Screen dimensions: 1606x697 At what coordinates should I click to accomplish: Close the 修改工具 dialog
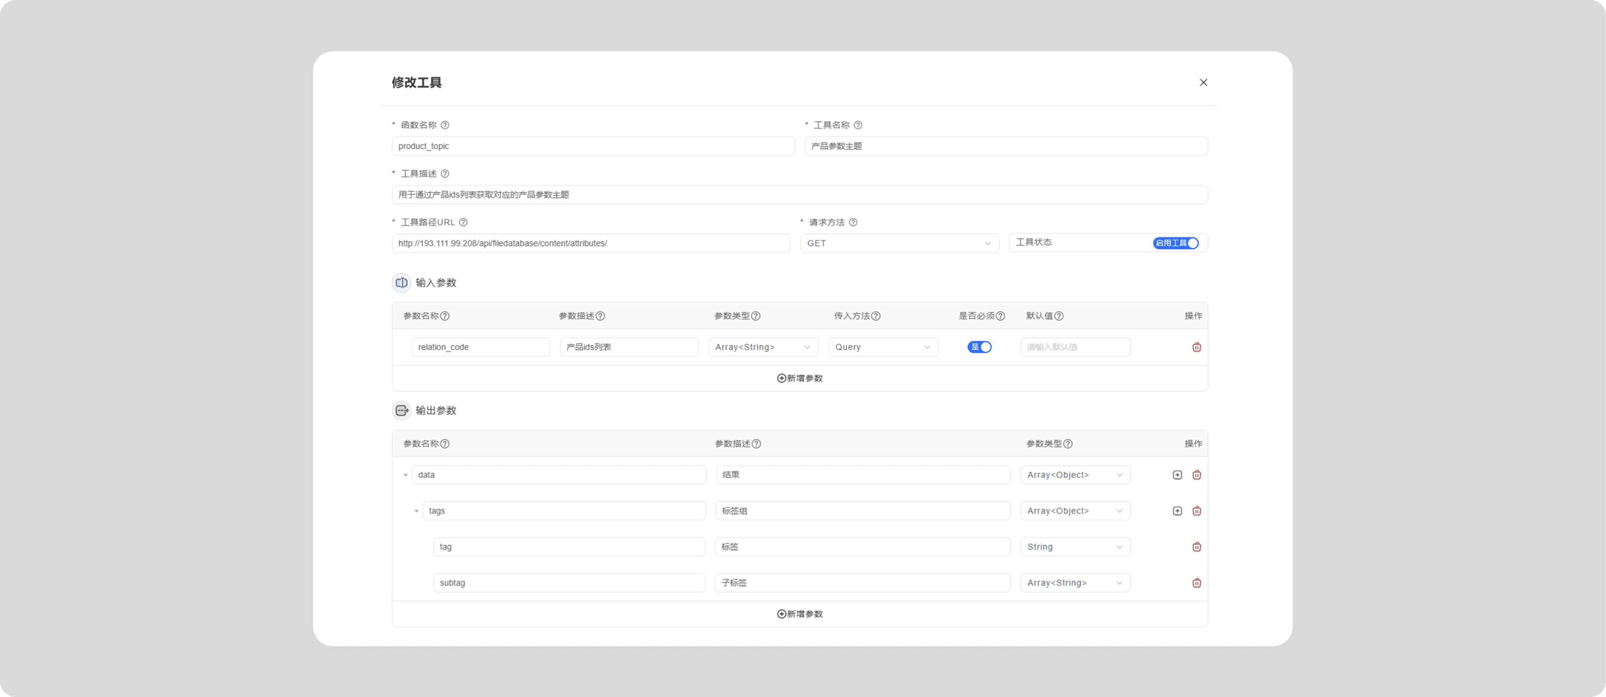(1203, 82)
